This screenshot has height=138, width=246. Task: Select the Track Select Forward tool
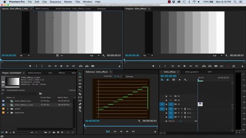coord(80,77)
